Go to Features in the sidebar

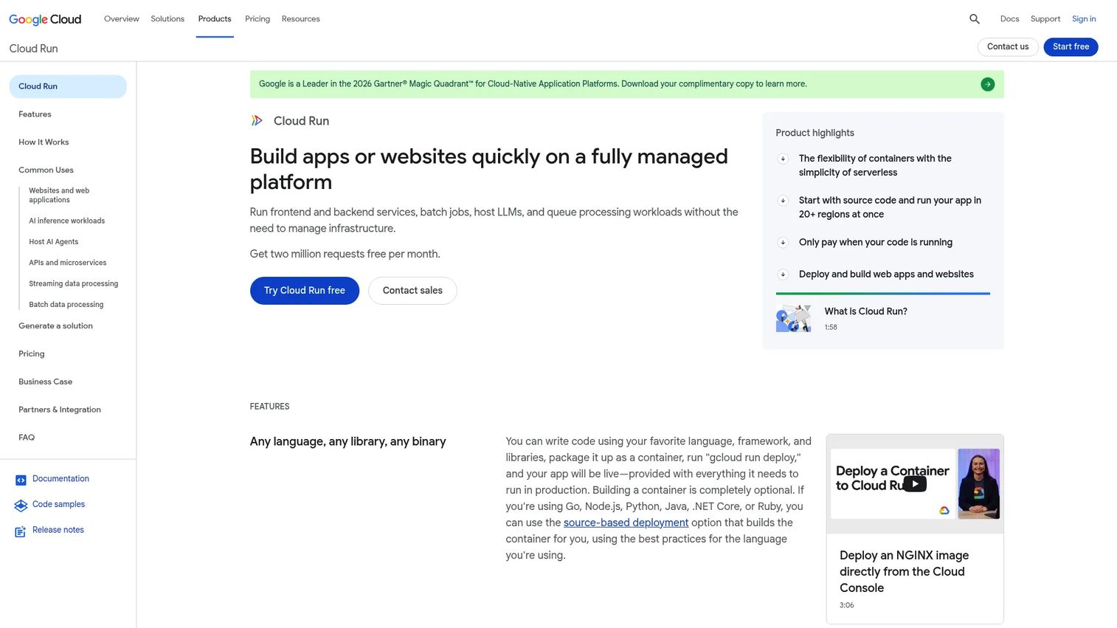pos(35,114)
